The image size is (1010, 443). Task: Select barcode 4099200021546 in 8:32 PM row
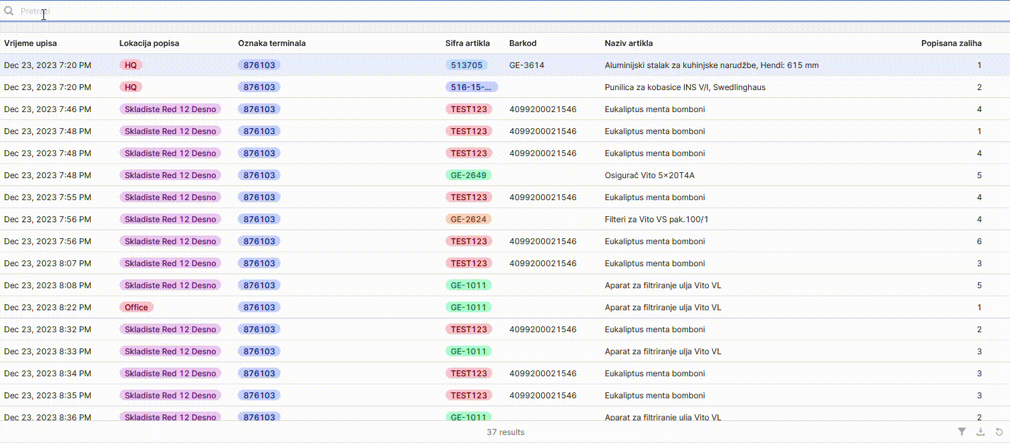coord(542,330)
